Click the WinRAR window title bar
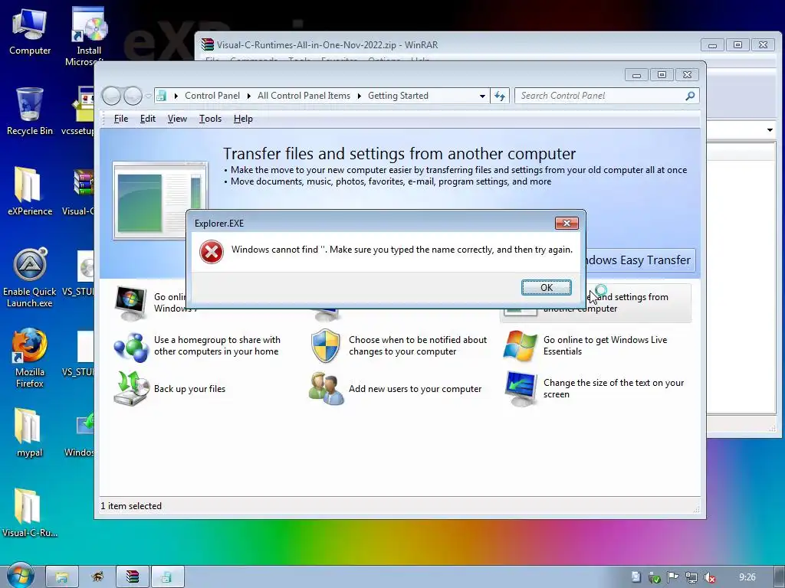This screenshot has width=785, height=588. [451, 45]
